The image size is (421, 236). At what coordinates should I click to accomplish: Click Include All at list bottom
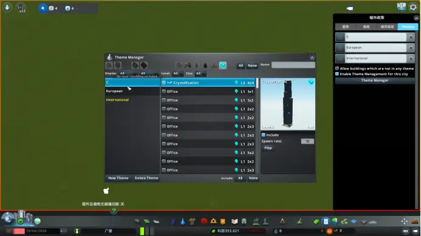[240, 178]
